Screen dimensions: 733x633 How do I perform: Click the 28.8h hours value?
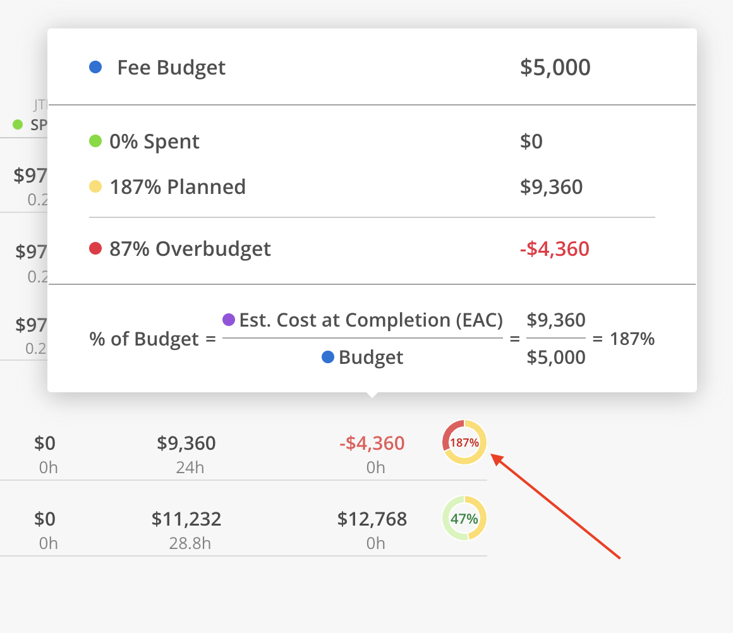click(x=190, y=543)
